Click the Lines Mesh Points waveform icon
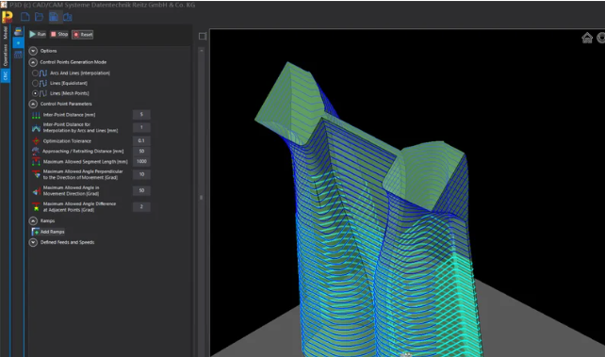This screenshot has width=605, height=357. 43,93
